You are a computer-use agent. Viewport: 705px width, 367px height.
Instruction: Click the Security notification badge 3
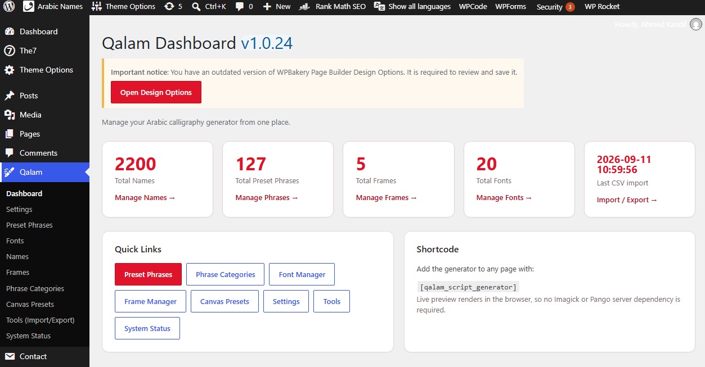(570, 7)
